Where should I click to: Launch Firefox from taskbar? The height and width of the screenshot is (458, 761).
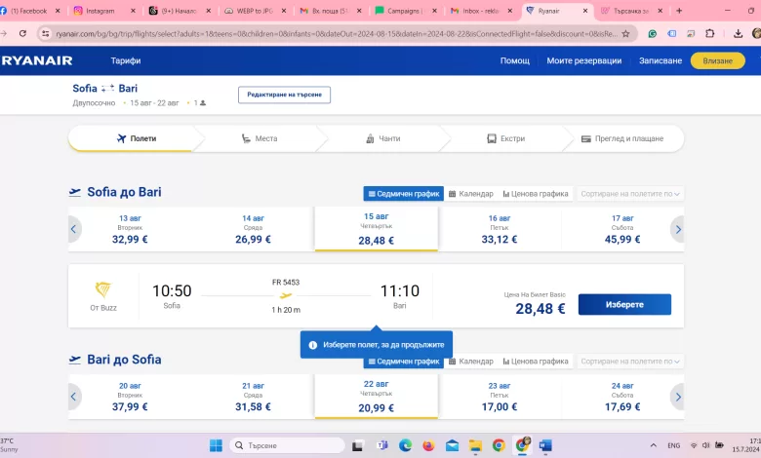(428, 445)
